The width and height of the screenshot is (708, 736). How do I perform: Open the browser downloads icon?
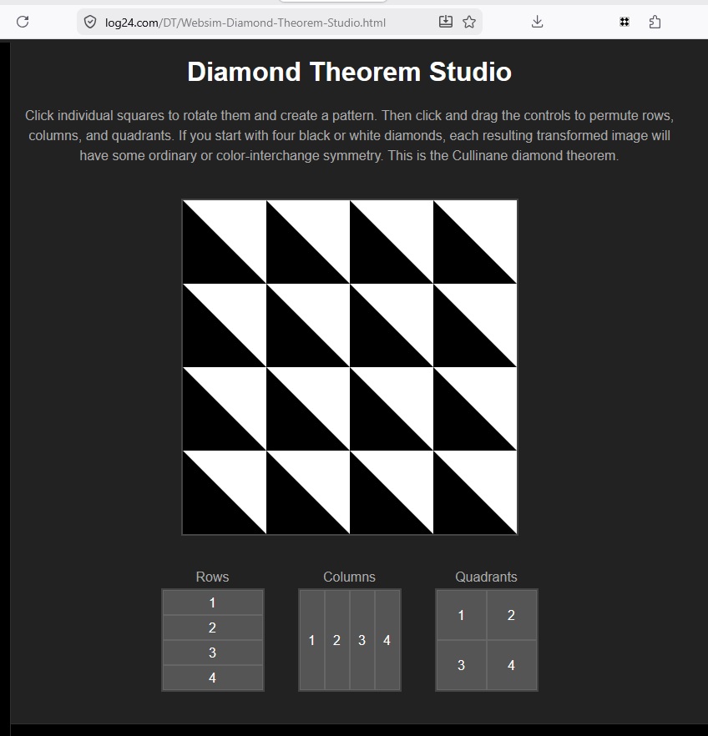(537, 22)
